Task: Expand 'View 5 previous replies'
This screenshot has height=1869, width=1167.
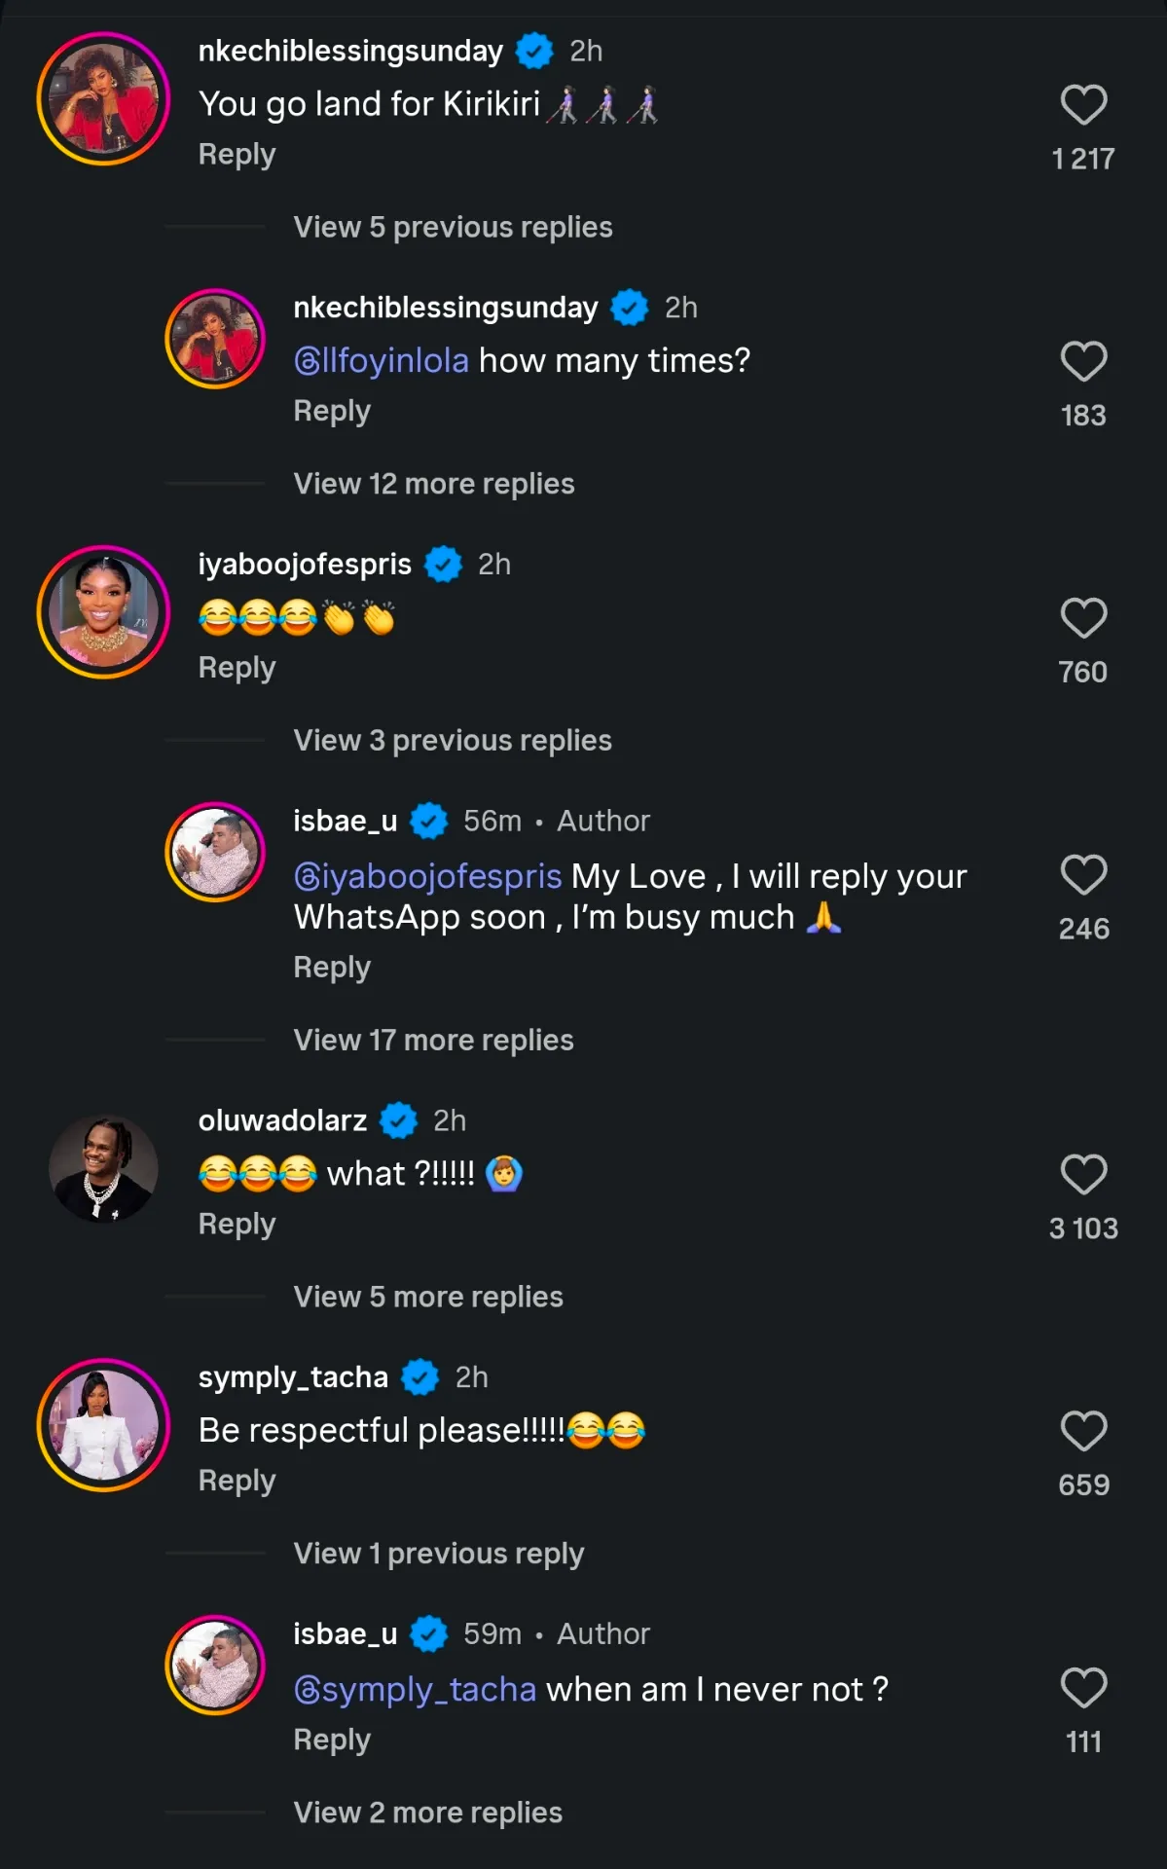Action: 454,227
